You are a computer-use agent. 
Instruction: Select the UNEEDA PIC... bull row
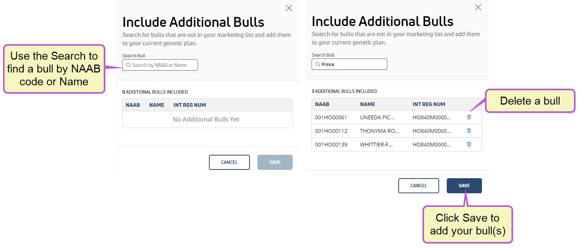[377, 117]
